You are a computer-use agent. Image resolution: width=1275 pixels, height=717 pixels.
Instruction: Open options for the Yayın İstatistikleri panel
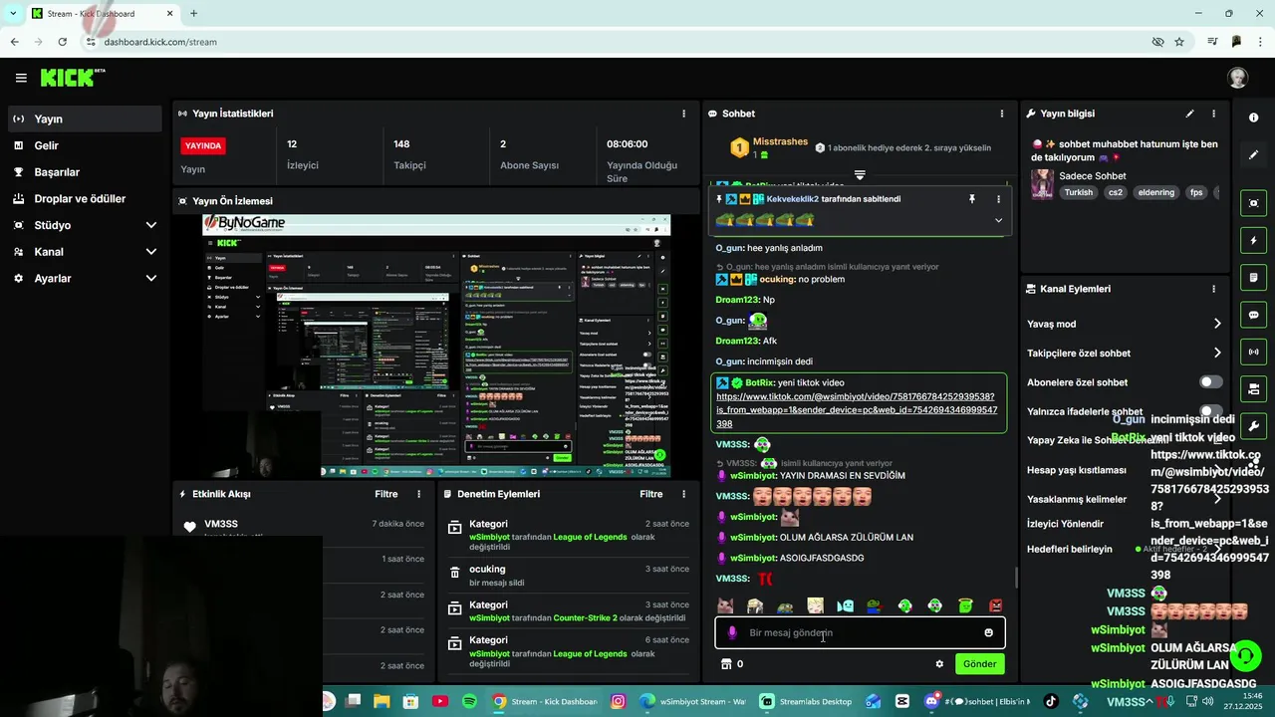tap(683, 114)
